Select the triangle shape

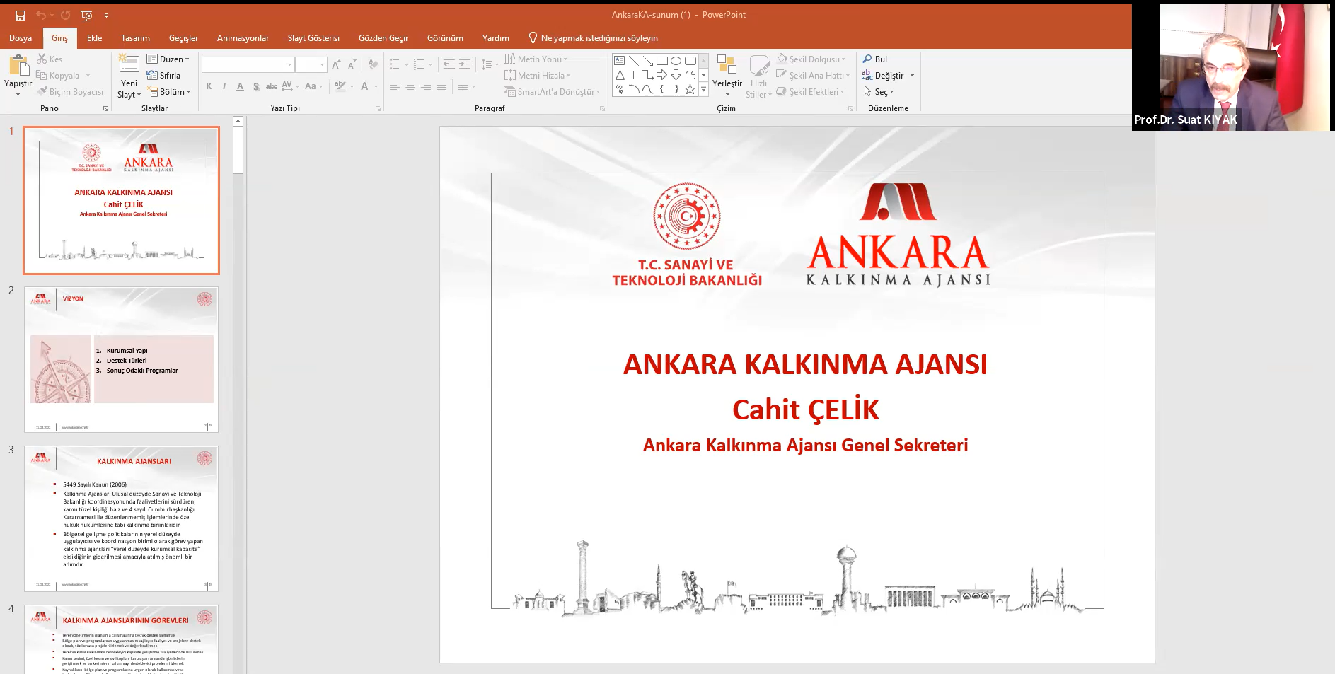620,75
